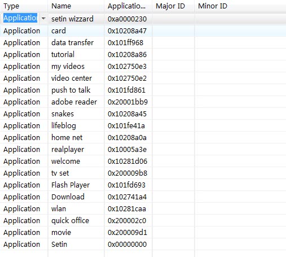
Task: Open the Type dropdown arrow in first row
Action: tap(43, 19)
